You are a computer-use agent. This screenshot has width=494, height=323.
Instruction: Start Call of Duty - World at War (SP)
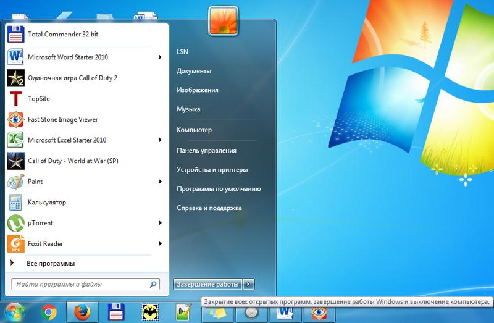[x=85, y=161]
